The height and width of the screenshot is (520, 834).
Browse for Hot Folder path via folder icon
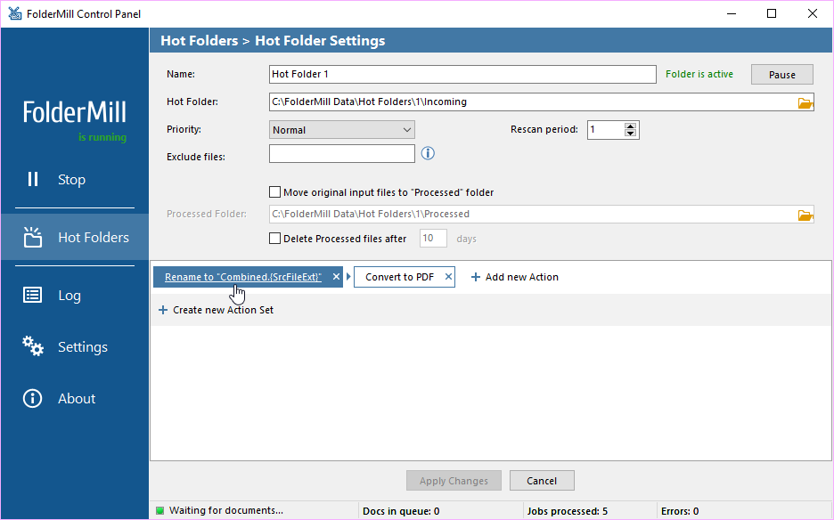[x=805, y=102]
